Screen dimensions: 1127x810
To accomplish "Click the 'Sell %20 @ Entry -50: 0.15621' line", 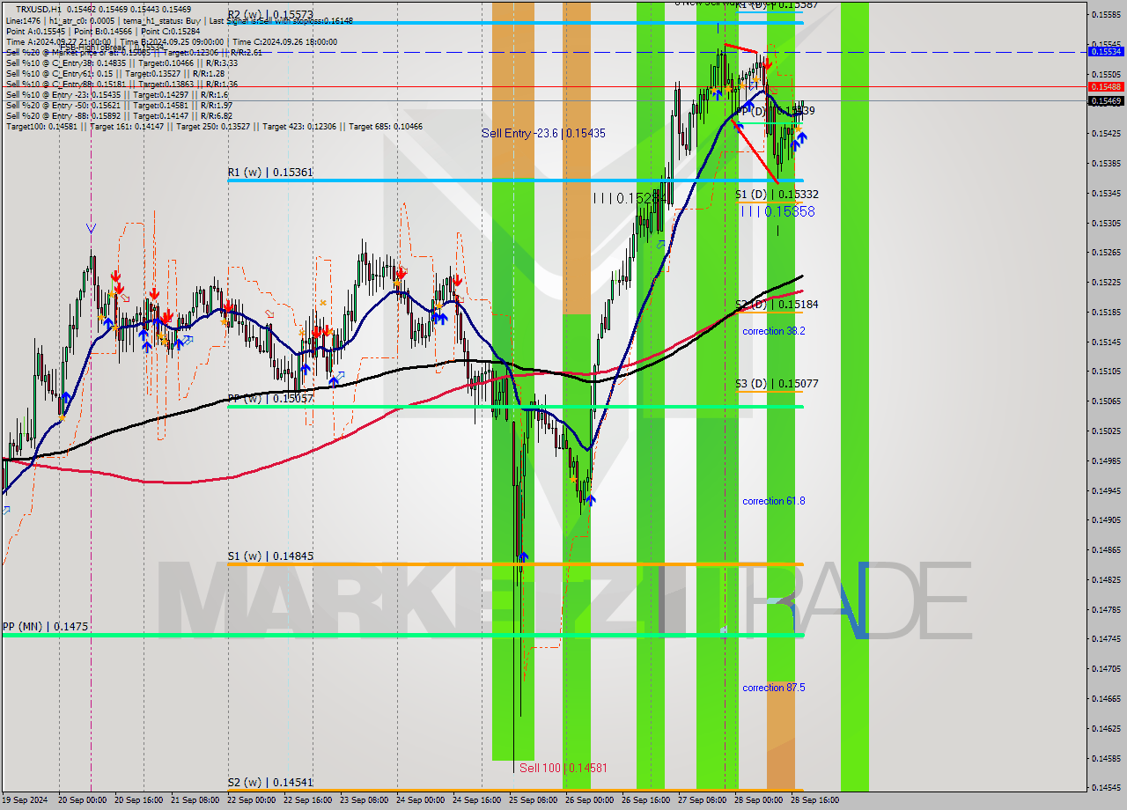I will point(119,105).
